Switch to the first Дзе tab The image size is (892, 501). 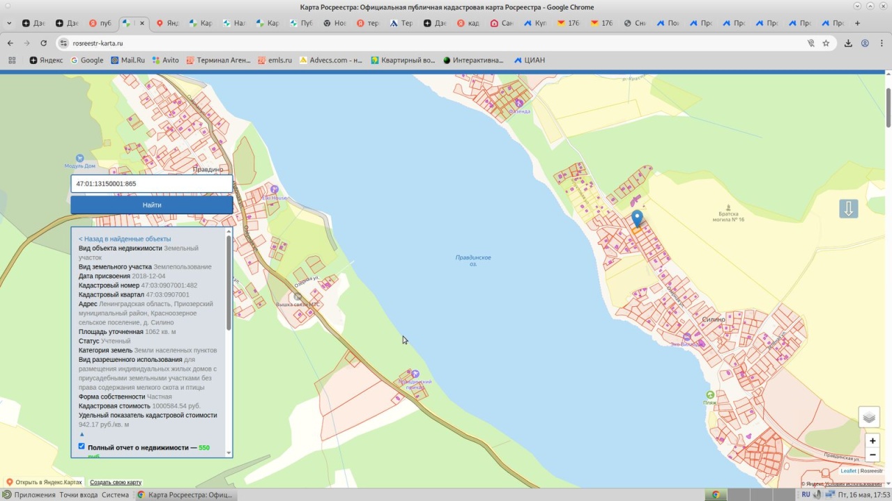(33, 23)
